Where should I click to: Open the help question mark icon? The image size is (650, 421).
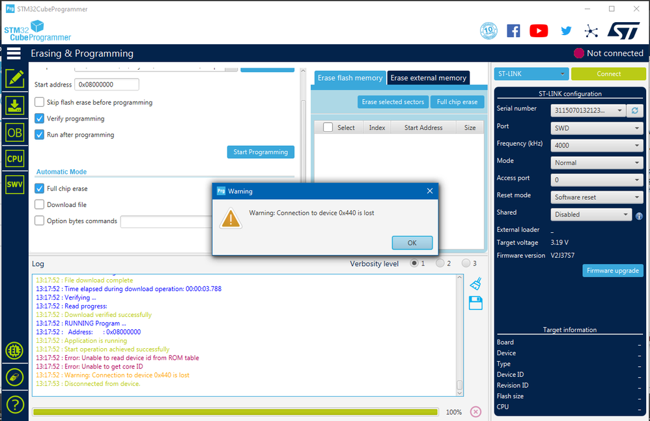click(14, 405)
